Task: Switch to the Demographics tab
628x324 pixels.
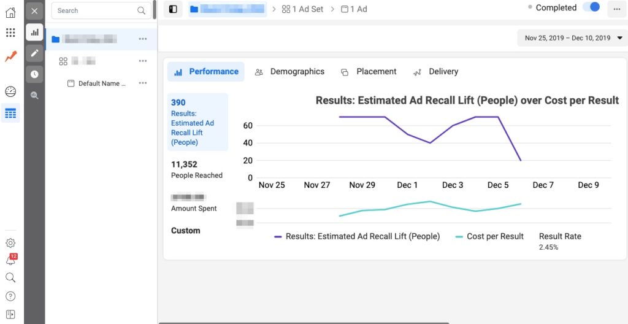Action: point(289,72)
